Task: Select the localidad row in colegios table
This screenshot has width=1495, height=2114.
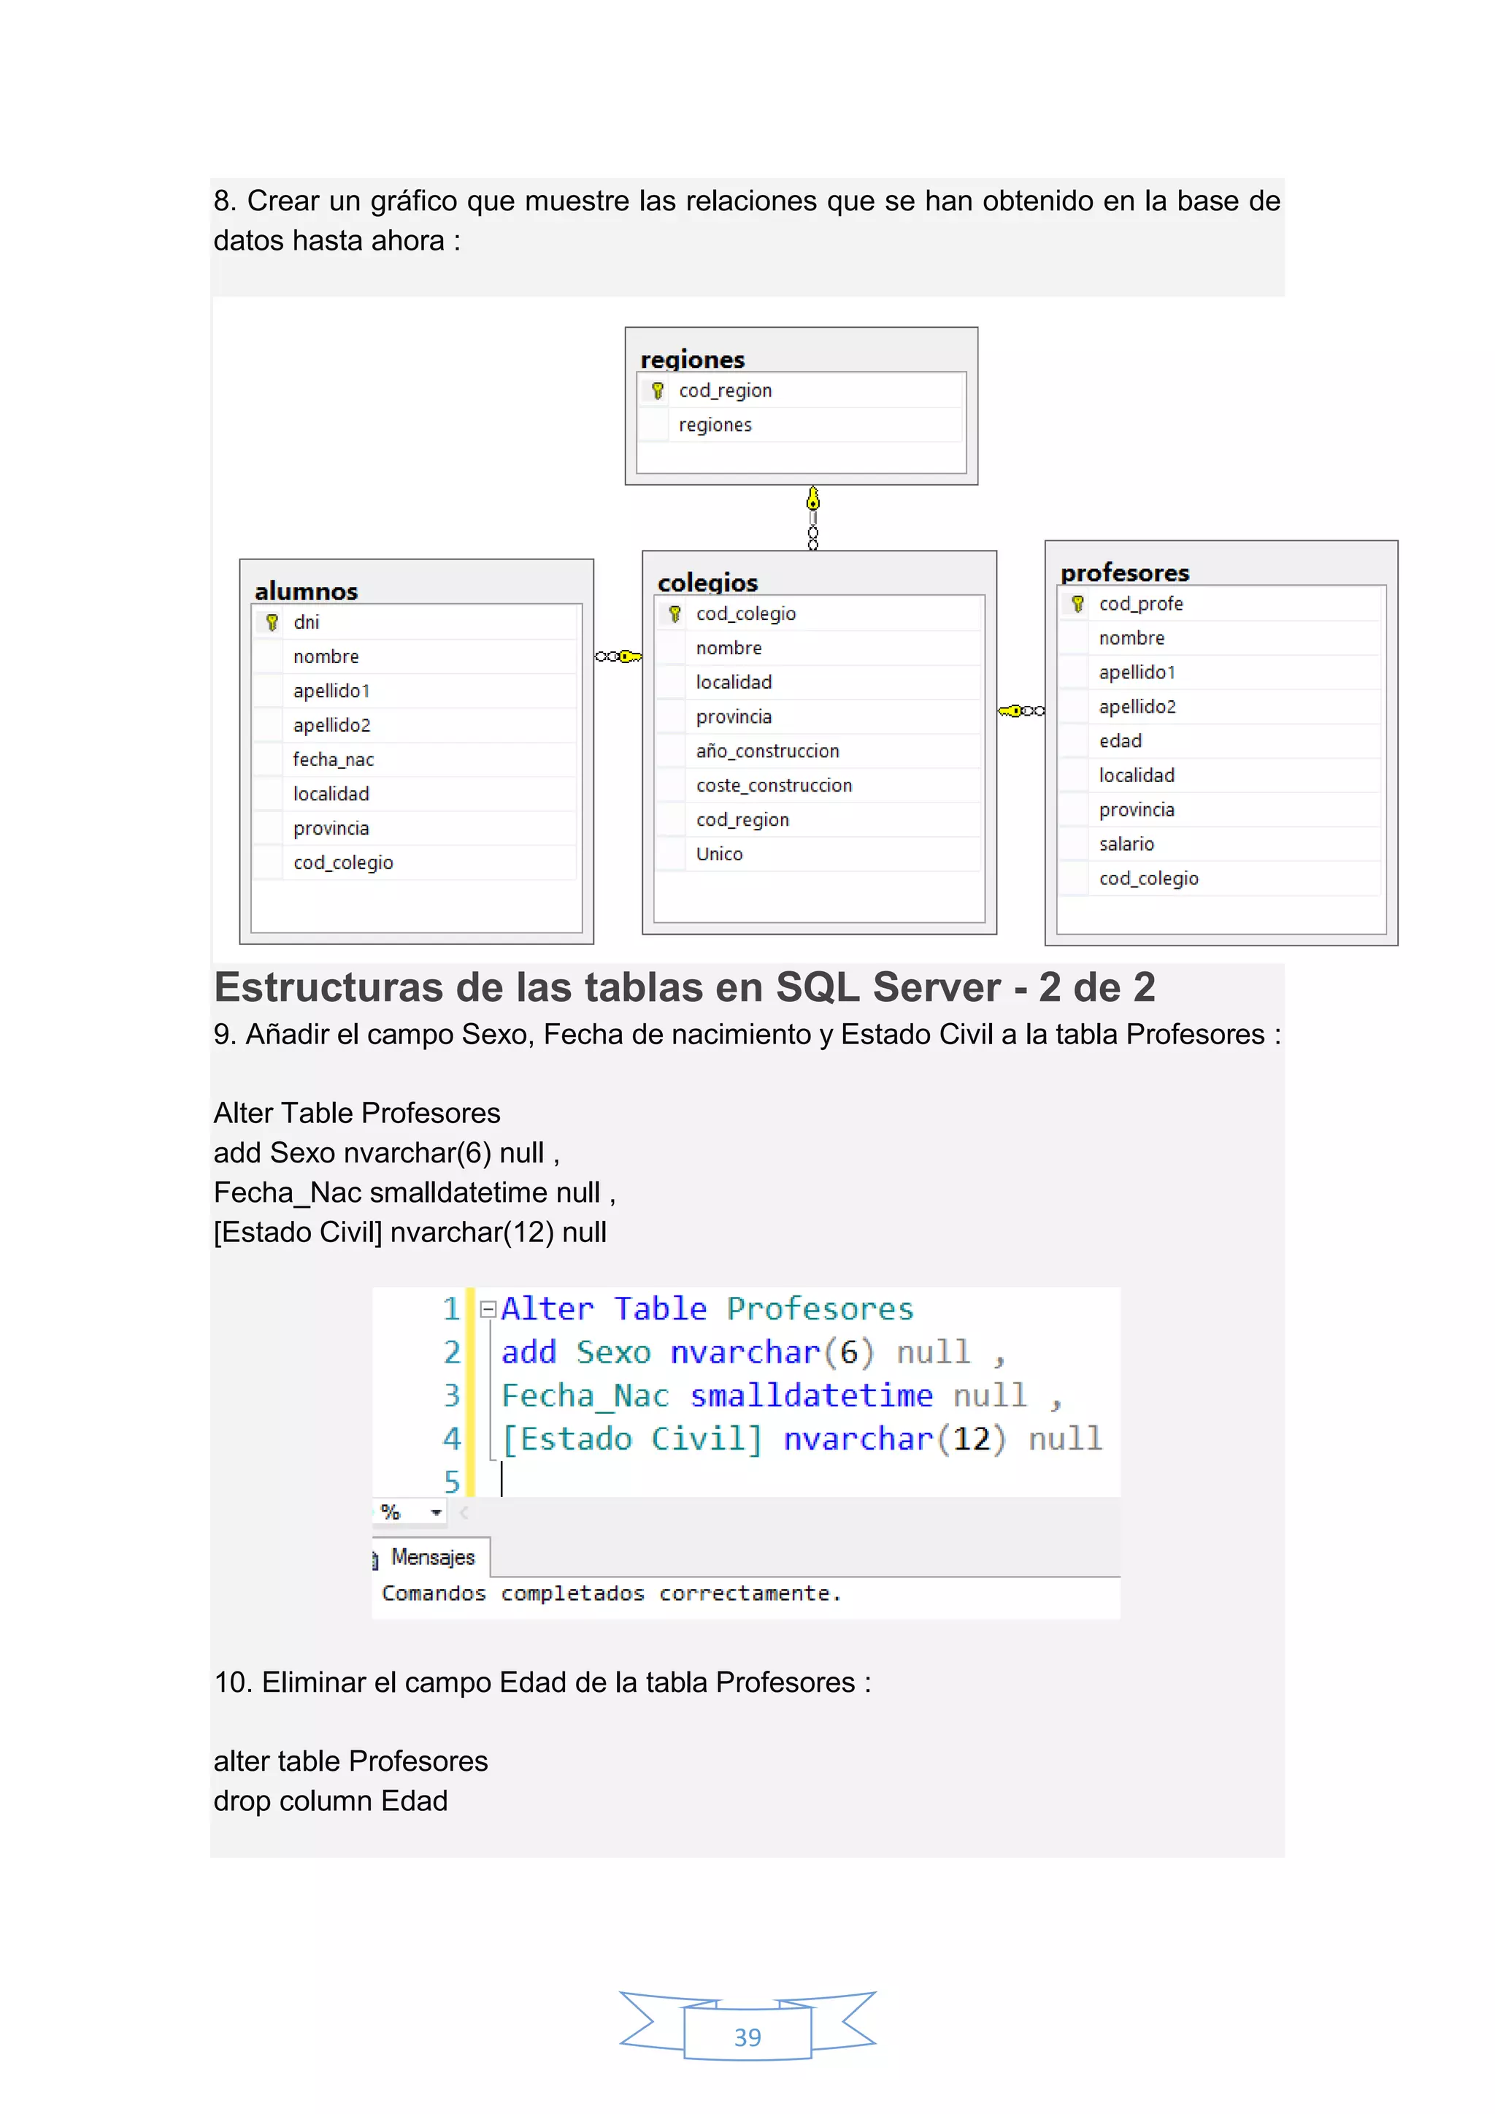Action: click(x=818, y=682)
